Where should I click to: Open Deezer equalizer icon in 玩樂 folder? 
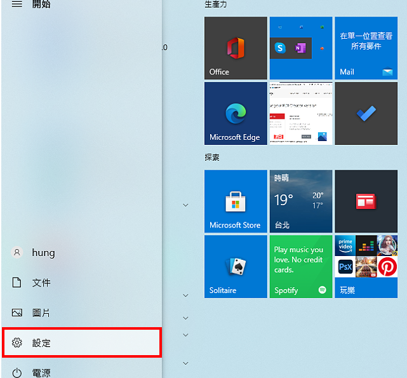click(x=366, y=245)
